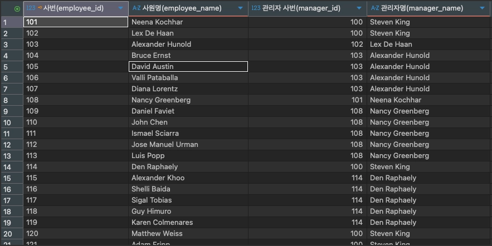Select employee_id cell 103
Viewport: 492px width, 246px height.
coord(76,44)
